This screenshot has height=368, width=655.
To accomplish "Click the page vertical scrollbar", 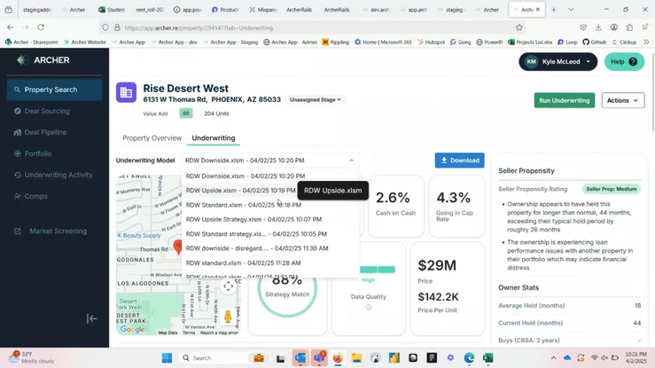I will (x=652, y=92).
